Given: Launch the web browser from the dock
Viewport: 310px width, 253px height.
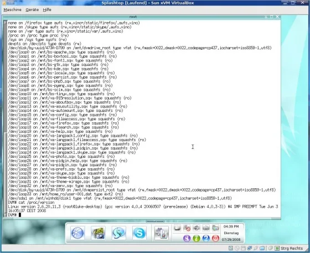Looking at the screenshot, I should click(x=77, y=233).
